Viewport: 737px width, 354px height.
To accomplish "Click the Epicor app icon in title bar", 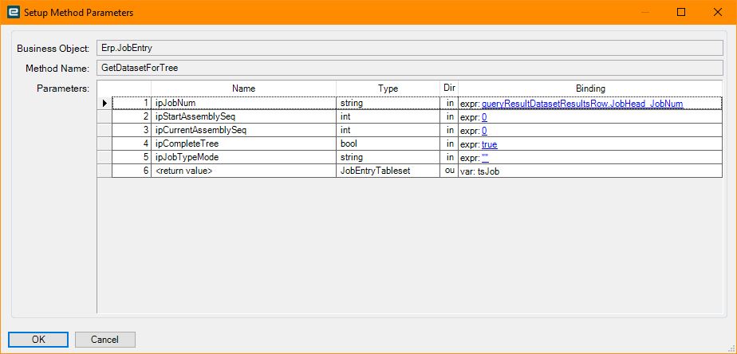I will pyautogui.click(x=13, y=12).
